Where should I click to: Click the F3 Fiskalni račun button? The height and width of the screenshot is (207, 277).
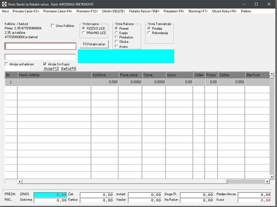click(94, 44)
